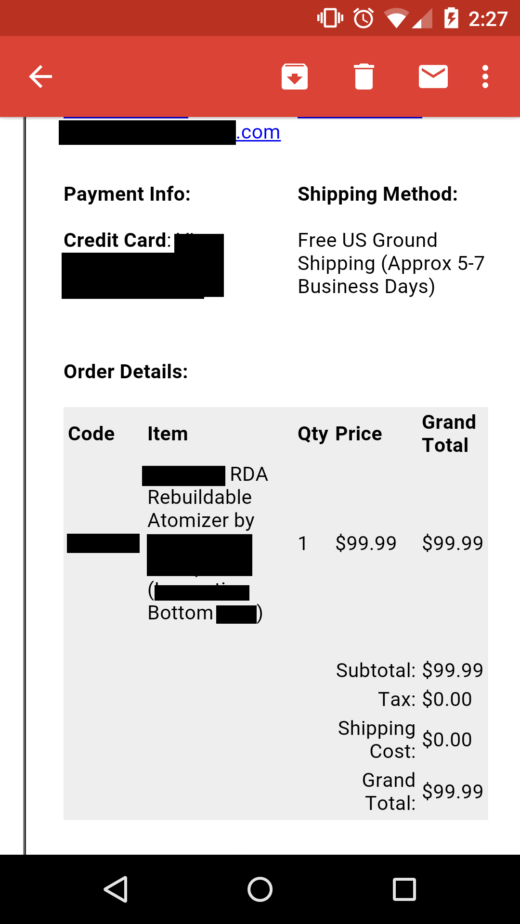Tap the Wi-Fi signal status icon
Screen dimensions: 520x924
[x=396, y=18]
